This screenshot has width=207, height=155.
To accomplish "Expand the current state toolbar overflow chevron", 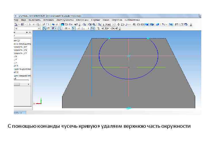I will [x=120, y=29].
